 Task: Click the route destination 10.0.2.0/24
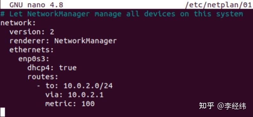pos(88,86)
